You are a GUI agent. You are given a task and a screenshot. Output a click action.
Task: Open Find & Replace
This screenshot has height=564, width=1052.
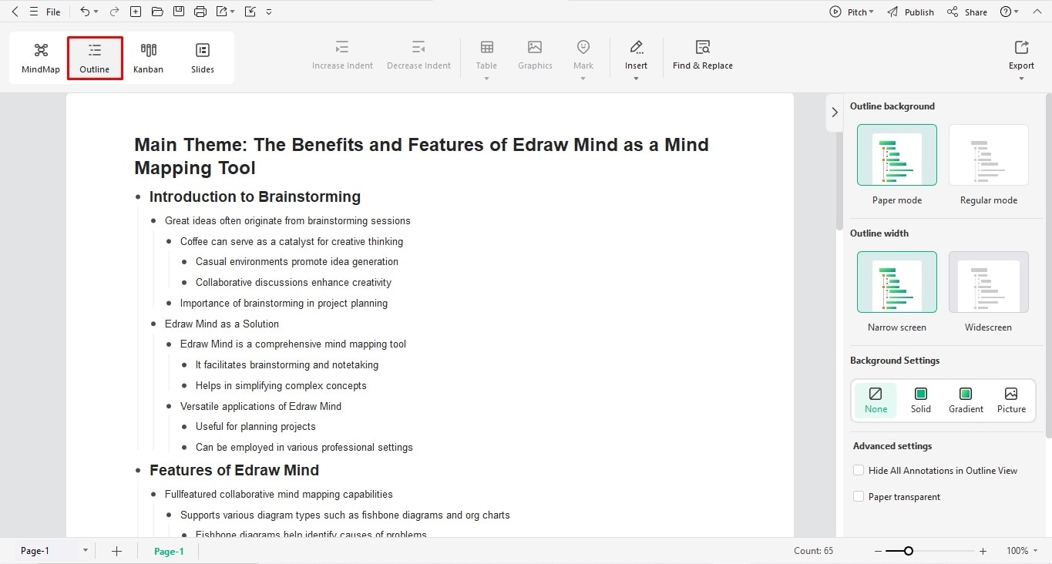(702, 55)
